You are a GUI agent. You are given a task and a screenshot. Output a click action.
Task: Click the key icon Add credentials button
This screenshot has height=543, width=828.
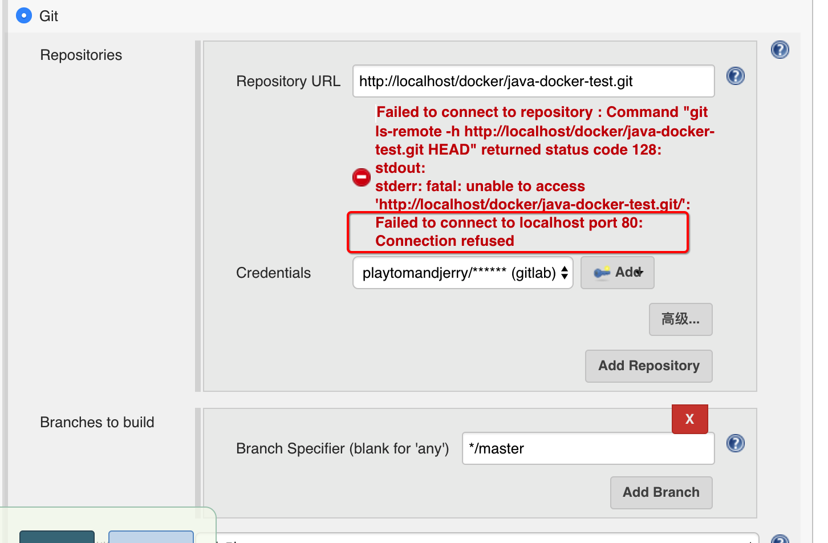617,273
